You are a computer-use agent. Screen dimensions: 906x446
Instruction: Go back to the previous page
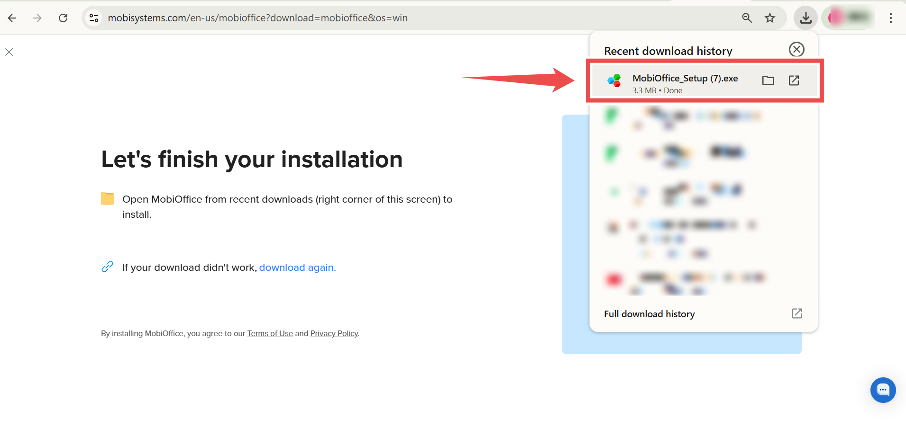[12, 18]
